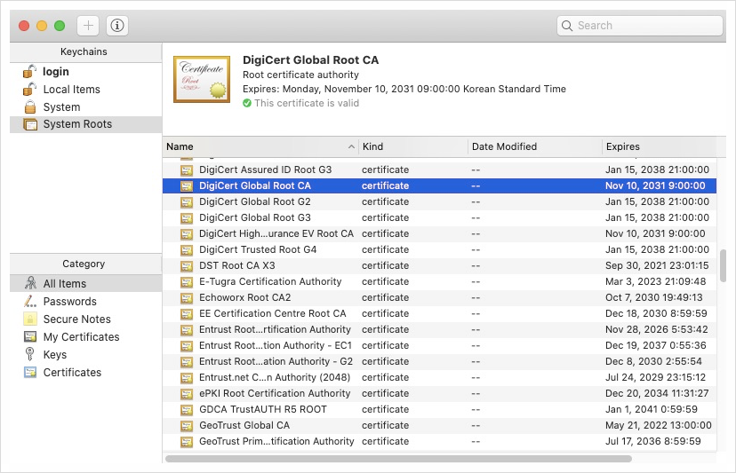
Task: Click the locked padlock icon beside System
Action: [x=30, y=106]
